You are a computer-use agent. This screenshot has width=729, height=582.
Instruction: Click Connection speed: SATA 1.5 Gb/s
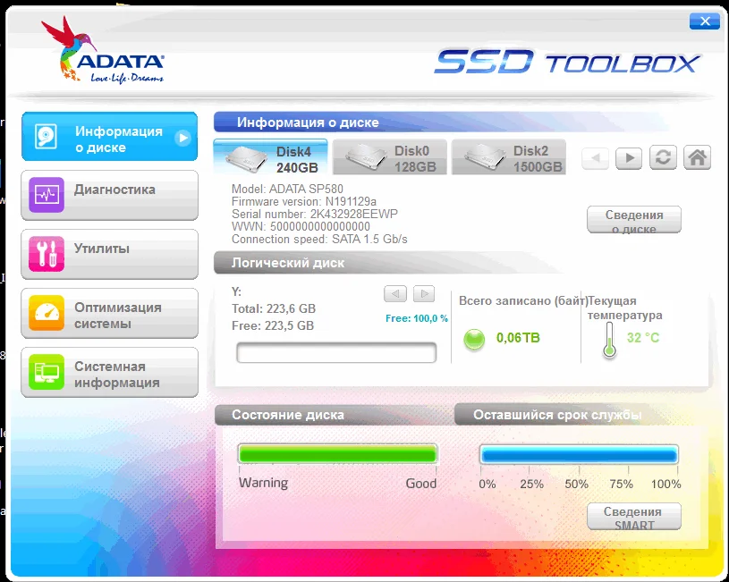(319, 240)
